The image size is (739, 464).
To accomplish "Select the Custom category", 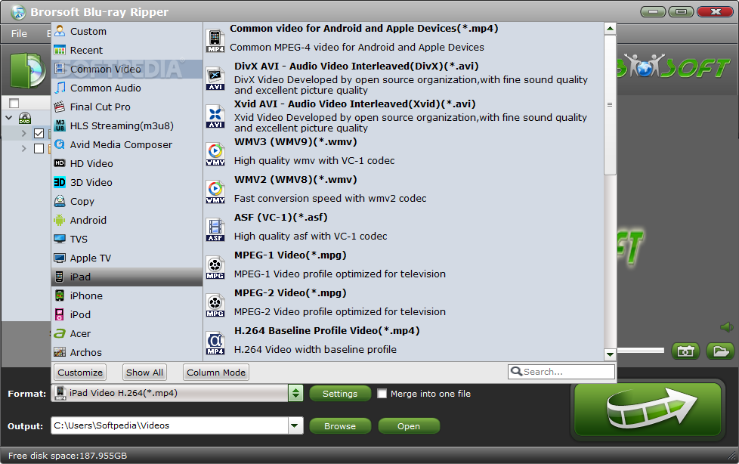I will (127, 32).
